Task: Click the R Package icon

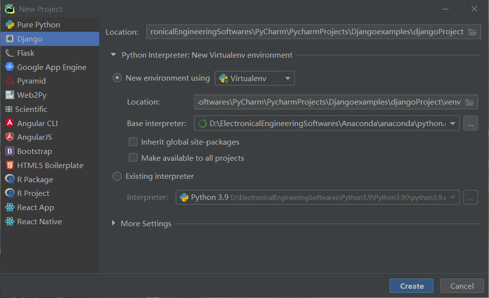Action: (x=10, y=179)
